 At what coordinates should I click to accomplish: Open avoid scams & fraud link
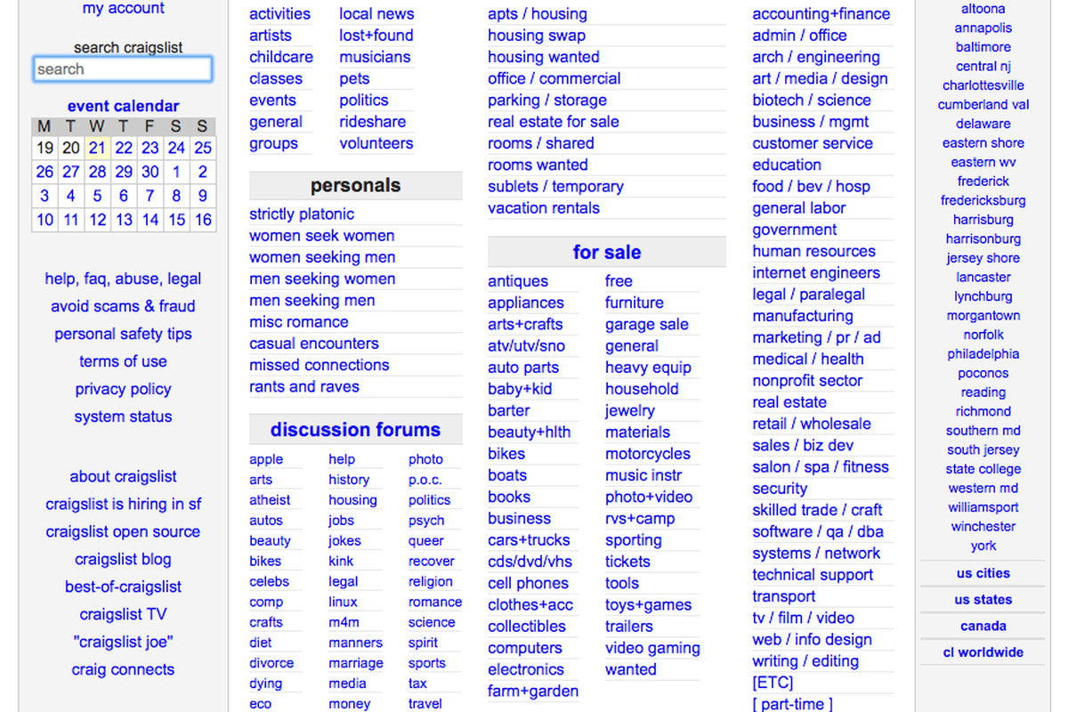tap(123, 306)
